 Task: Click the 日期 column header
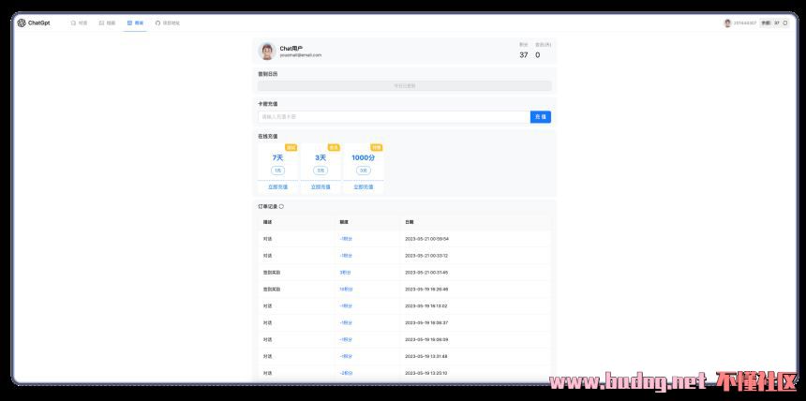pyautogui.click(x=410, y=222)
